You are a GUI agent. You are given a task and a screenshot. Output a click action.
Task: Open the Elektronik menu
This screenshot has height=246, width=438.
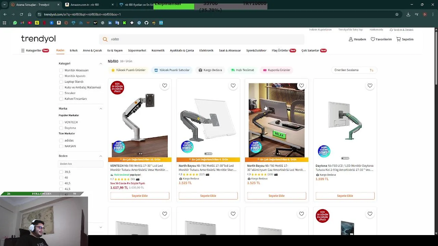(x=206, y=51)
